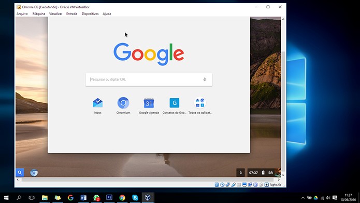Click the voice search microphone icon
The image size is (360, 203).
205,79
